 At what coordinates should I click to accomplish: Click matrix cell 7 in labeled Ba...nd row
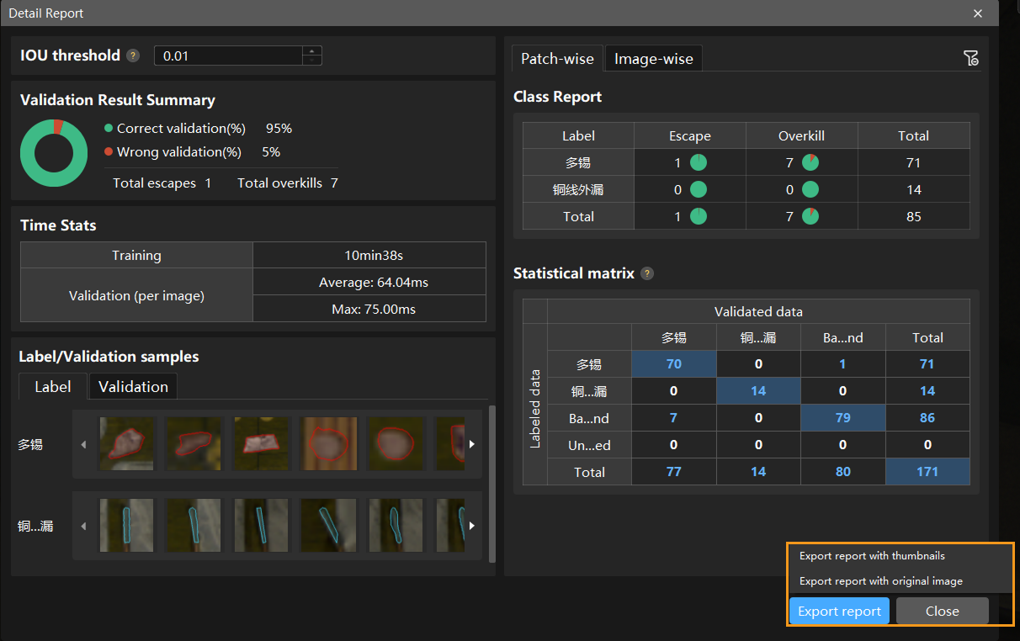674,418
